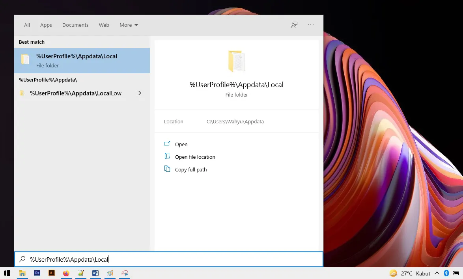This screenshot has height=279, width=463.
Task: Open Microsoft Word from the taskbar
Action: pyautogui.click(x=95, y=273)
